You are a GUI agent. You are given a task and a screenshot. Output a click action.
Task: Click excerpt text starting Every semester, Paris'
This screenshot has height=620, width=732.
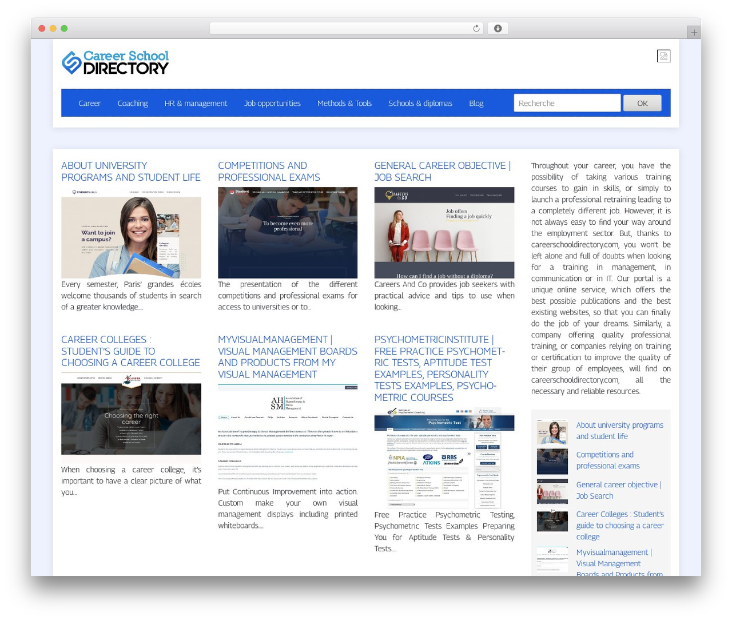coord(131,296)
